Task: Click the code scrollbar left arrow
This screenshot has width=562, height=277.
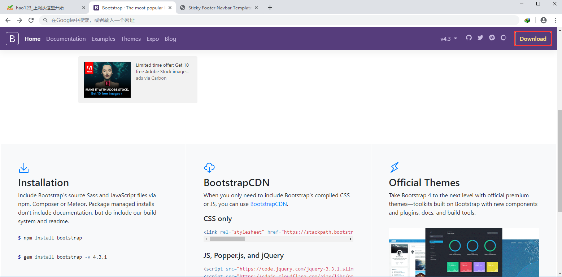Action: (x=206, y=239)
